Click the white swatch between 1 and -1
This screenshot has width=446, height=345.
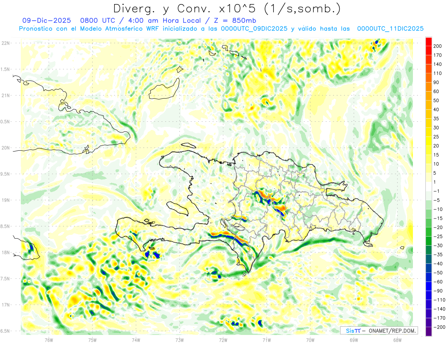[x=429, y=186]
